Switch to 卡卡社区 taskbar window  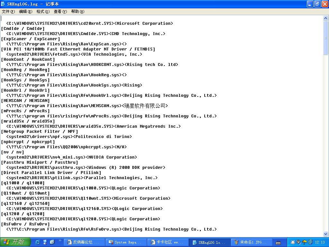point(168,242)
